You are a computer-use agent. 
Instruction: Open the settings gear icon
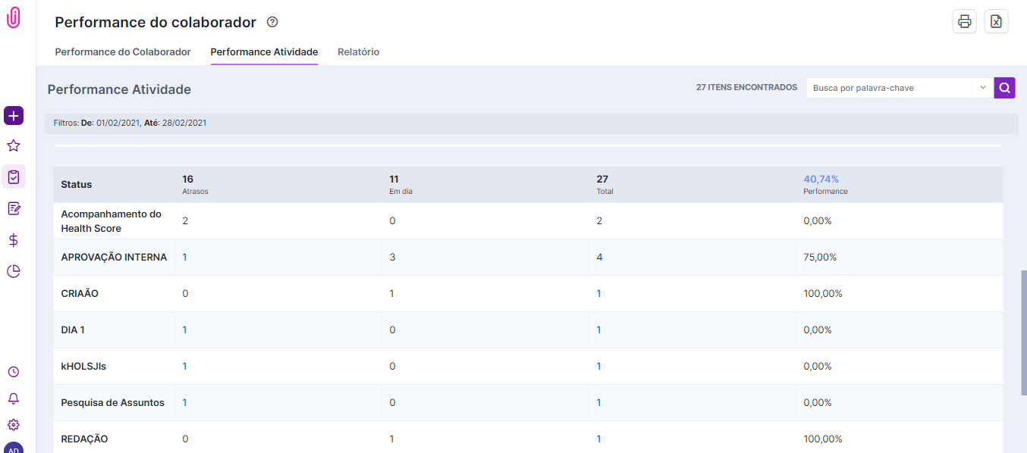click(x=14, y=425)
